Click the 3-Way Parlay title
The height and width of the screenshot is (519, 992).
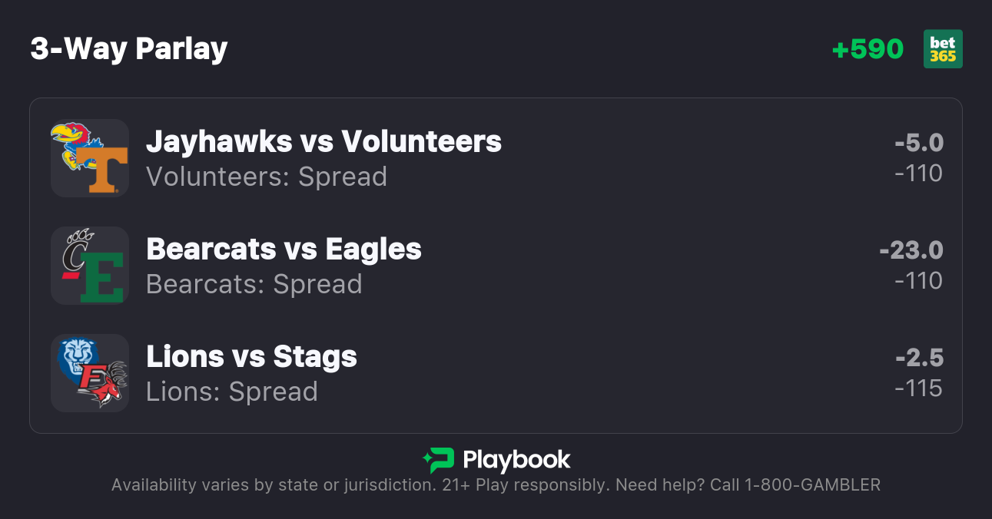tap(129, 49)
